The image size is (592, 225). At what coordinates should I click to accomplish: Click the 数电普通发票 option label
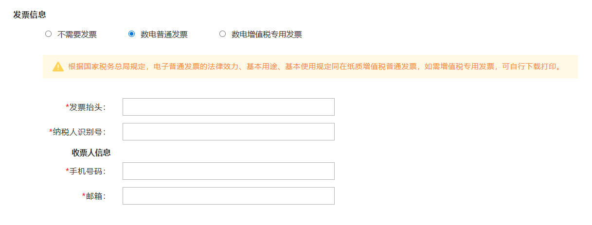(164, 35)
